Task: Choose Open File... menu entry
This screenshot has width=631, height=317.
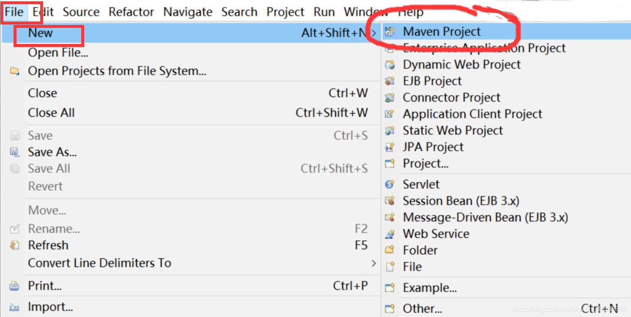Action: pos(58,53)
